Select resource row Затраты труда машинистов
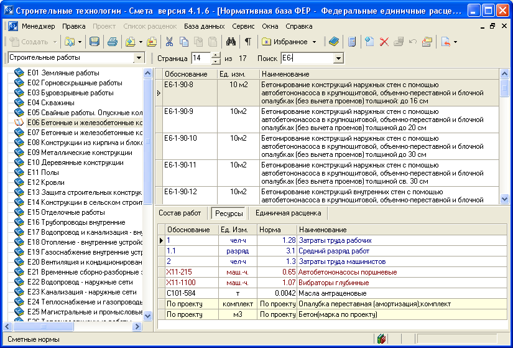 pos(332,261)
